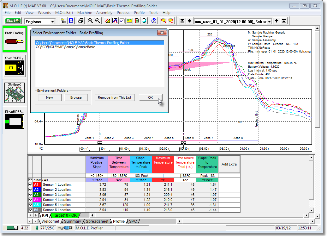This screenshot has width=327, height=237.
Task: Select the slope tool toolbar icon
Action: tap(108, 21)
